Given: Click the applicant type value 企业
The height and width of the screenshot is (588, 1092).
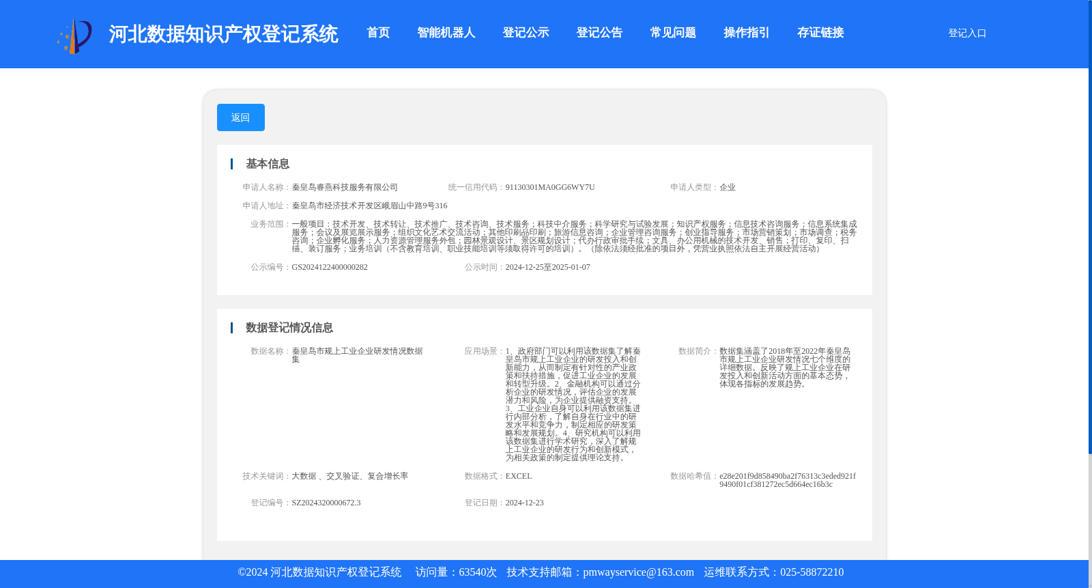Looking at the screenshot, I should pos(728,187).
